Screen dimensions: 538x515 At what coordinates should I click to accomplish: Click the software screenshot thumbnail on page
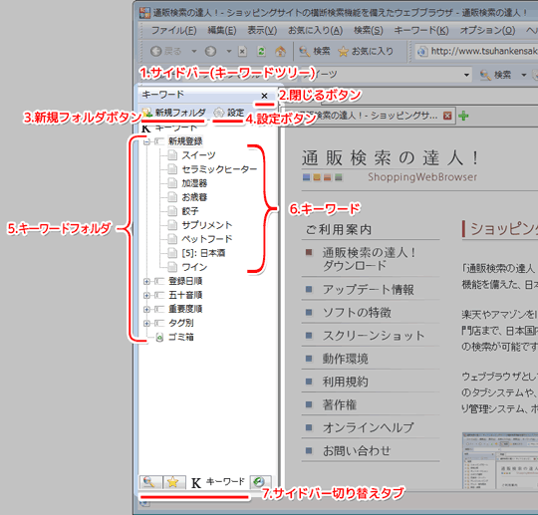[x=500, y=461]
